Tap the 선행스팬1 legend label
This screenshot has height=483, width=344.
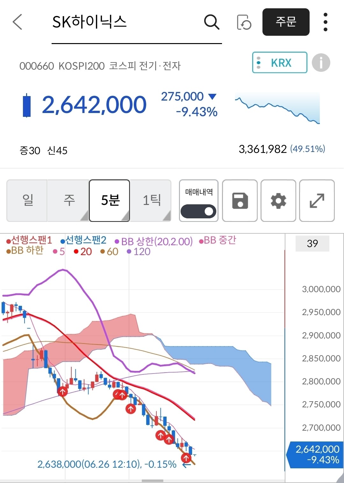29,240
